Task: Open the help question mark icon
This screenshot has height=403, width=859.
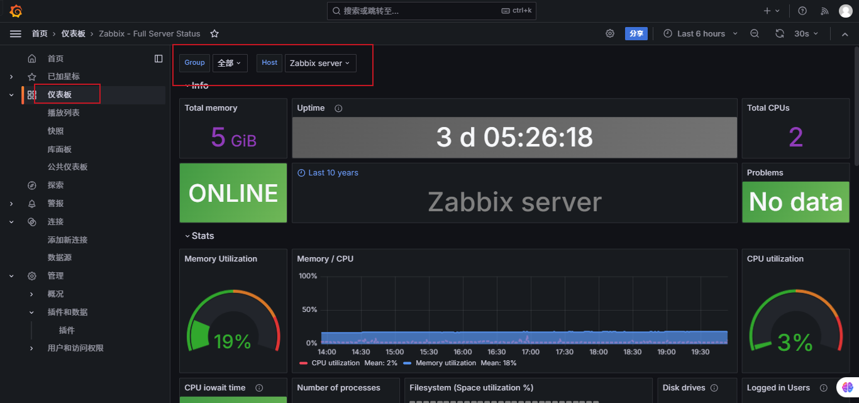Action: pos(802,11)
